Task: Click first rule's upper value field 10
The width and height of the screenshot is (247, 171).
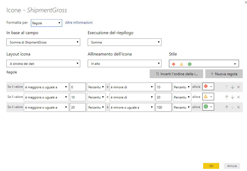Action: point(163,87)
